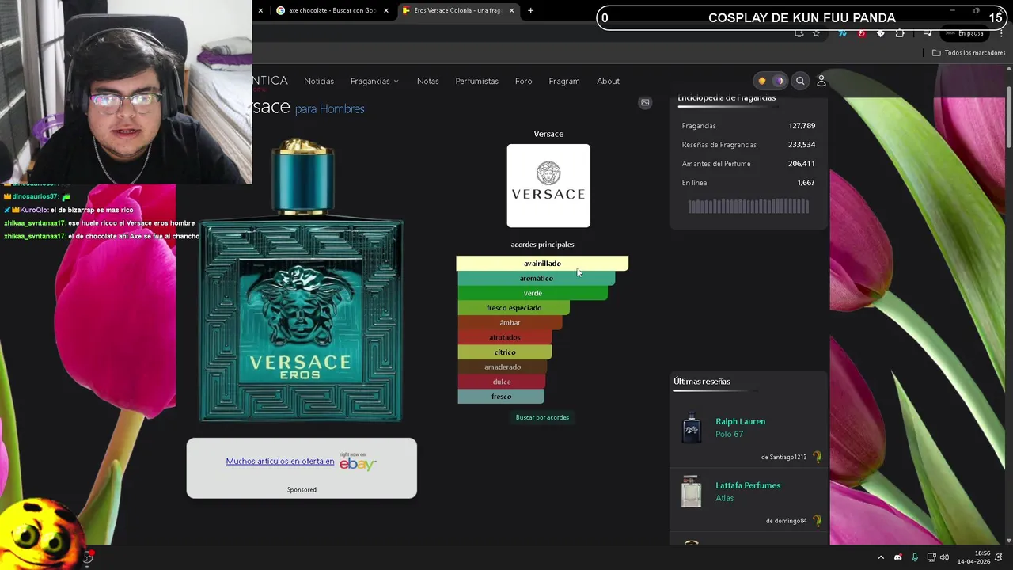This screenshot has height=570, width=1013.
Task: Select the amaderado accord bar
Action: pyautogui.click(x=503, y=367)
